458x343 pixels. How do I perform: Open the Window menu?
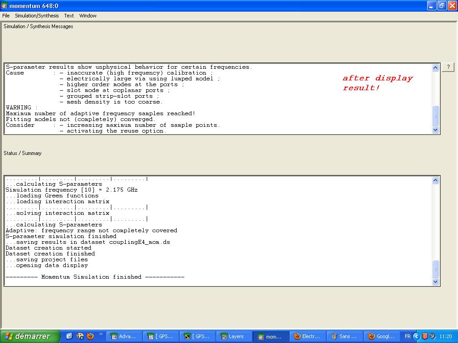(x=88, y=16)
